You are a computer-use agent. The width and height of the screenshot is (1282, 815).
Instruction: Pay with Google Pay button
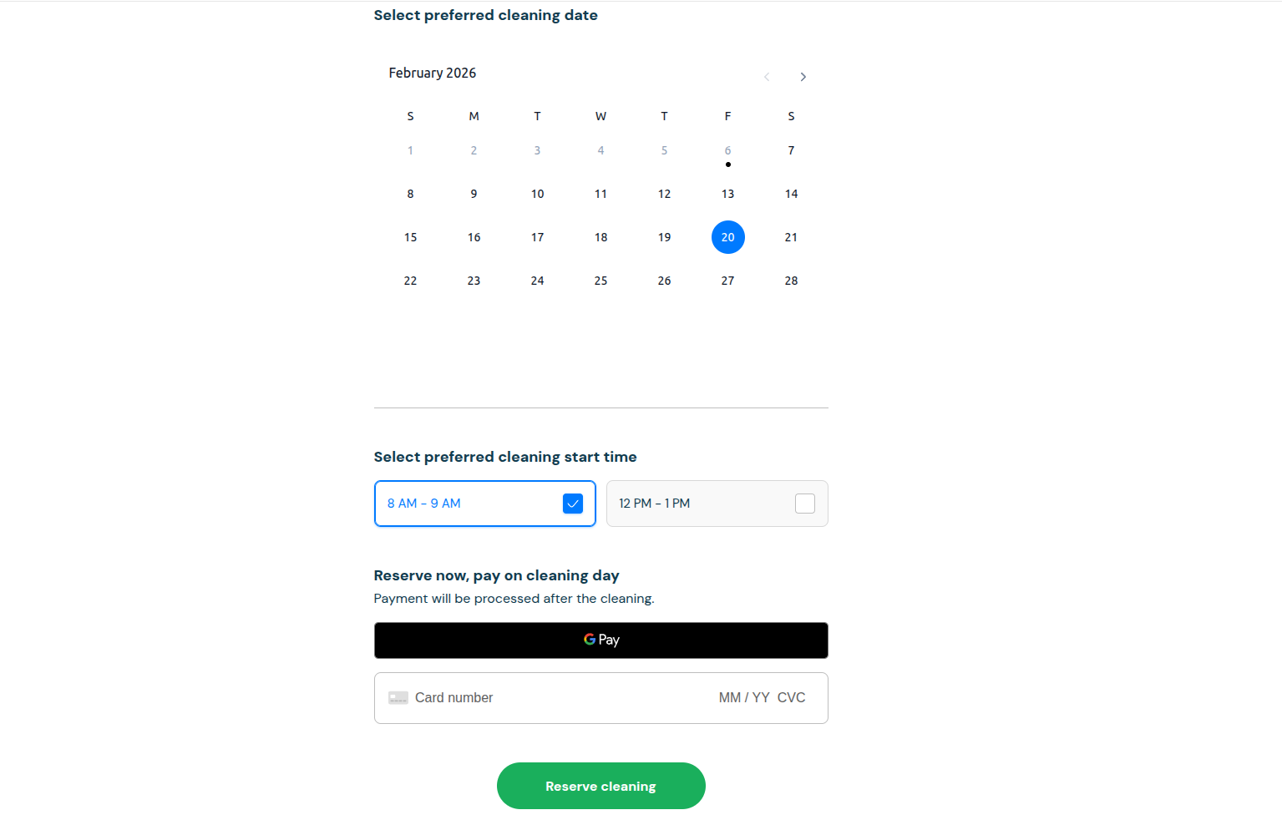tap(600, 640)
